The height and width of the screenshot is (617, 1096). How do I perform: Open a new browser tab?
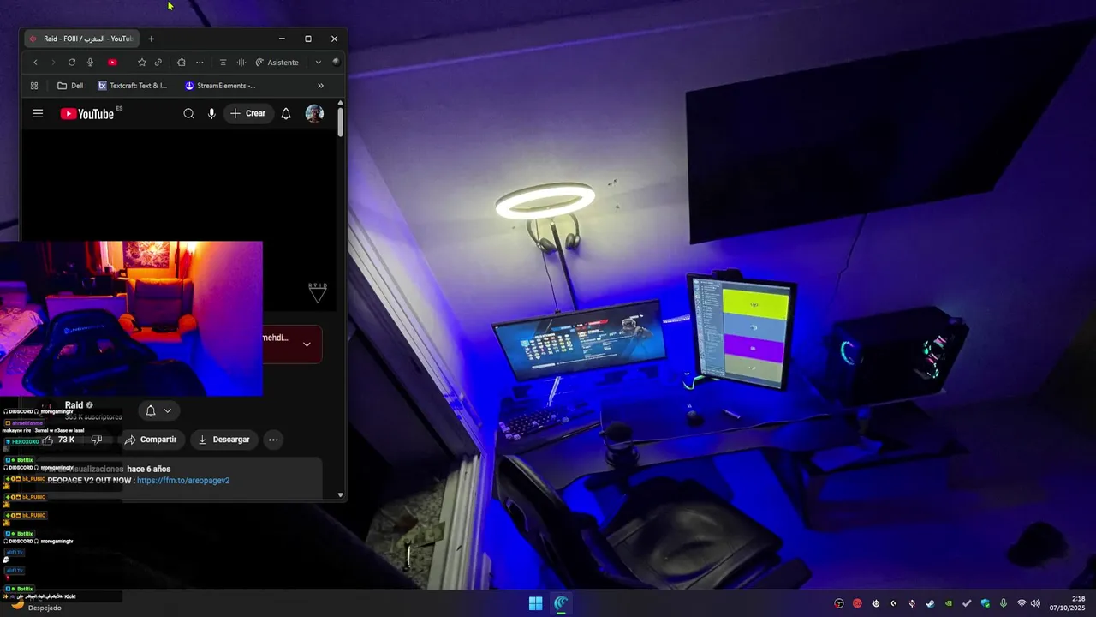151,39
